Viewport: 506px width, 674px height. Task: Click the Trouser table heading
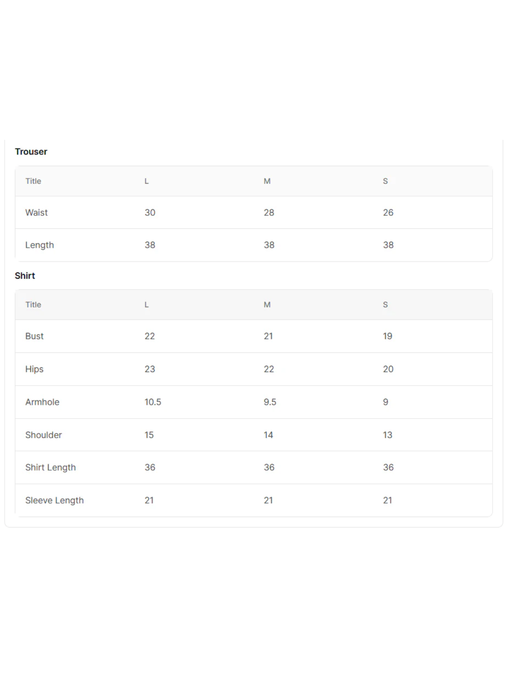[x=31, y=151]
